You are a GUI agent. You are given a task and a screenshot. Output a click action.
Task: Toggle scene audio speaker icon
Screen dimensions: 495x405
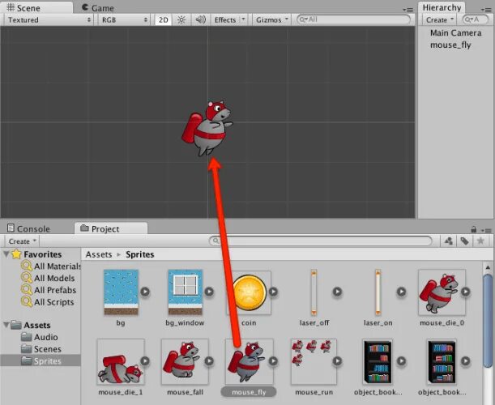coord(200,20)
